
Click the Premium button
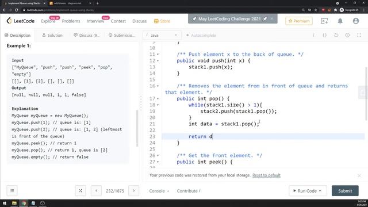pos(299,21)
